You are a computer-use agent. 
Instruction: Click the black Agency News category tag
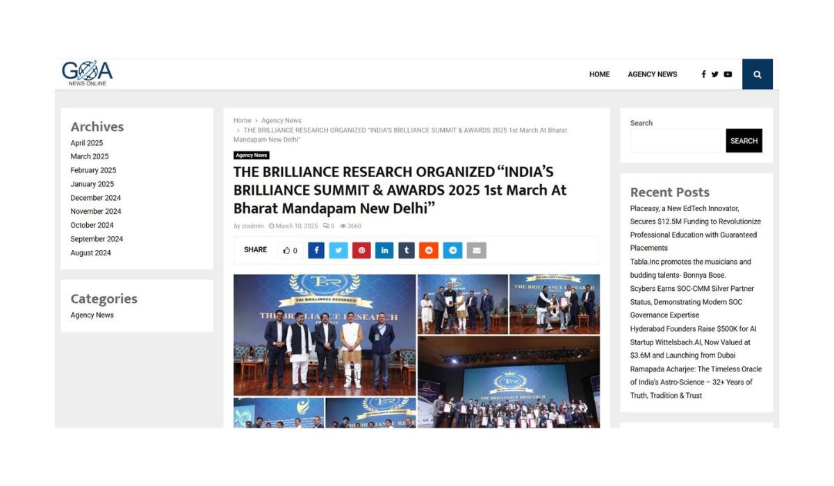[x=252, y=156]
